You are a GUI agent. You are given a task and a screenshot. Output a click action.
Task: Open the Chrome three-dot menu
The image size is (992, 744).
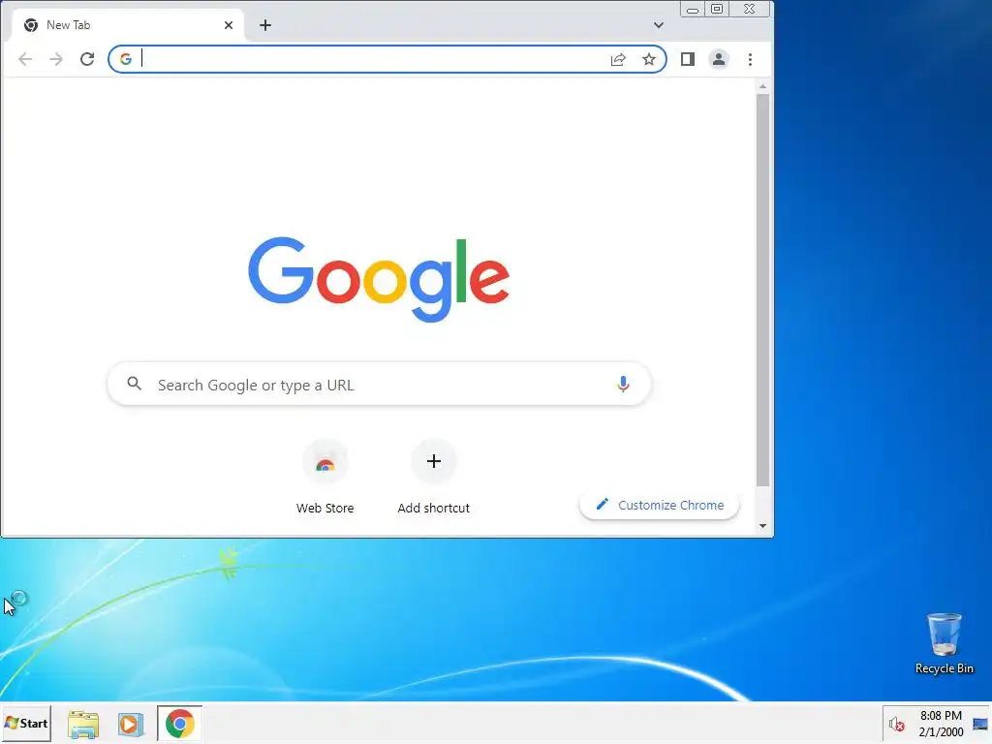click(x=751, y=59)
